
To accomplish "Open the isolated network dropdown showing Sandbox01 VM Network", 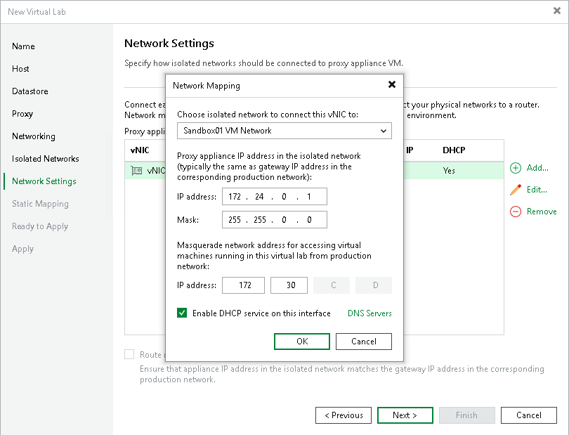I will [284, 131].
